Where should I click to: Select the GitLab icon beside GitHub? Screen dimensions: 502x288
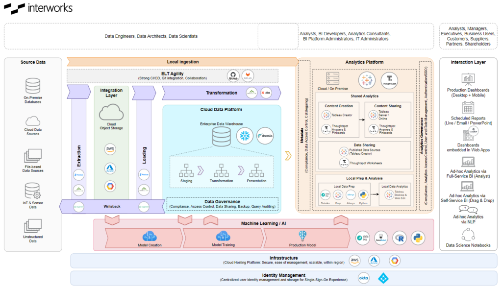coord(248,75)
